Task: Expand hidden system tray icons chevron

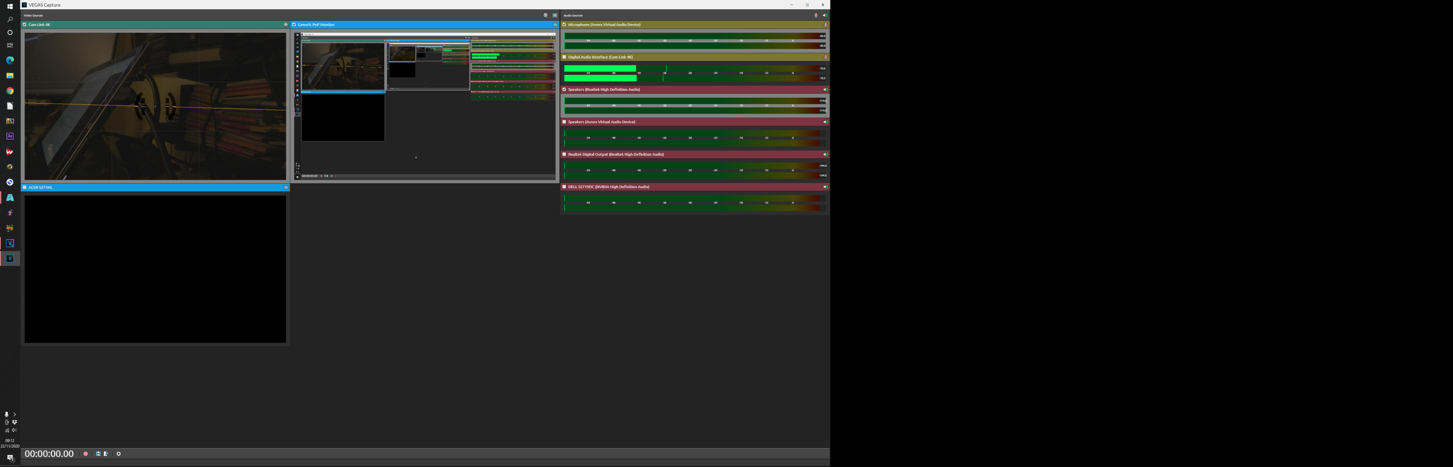Action: point(15,414)
